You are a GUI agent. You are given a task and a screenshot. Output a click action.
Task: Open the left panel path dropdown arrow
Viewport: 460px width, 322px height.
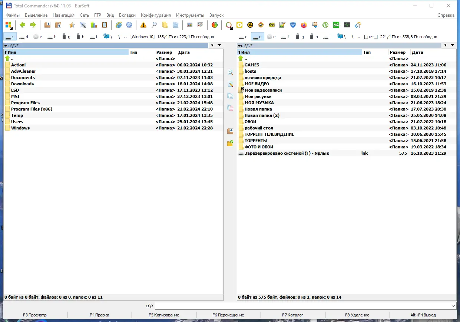[x=5, y=45]
